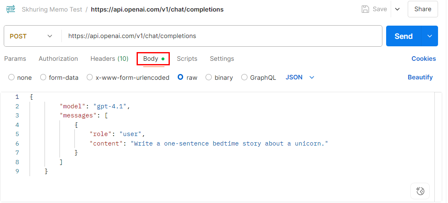Screen dimensions: 448x203
Task: Click the bedtime story content string
Action: click(230, 143)
